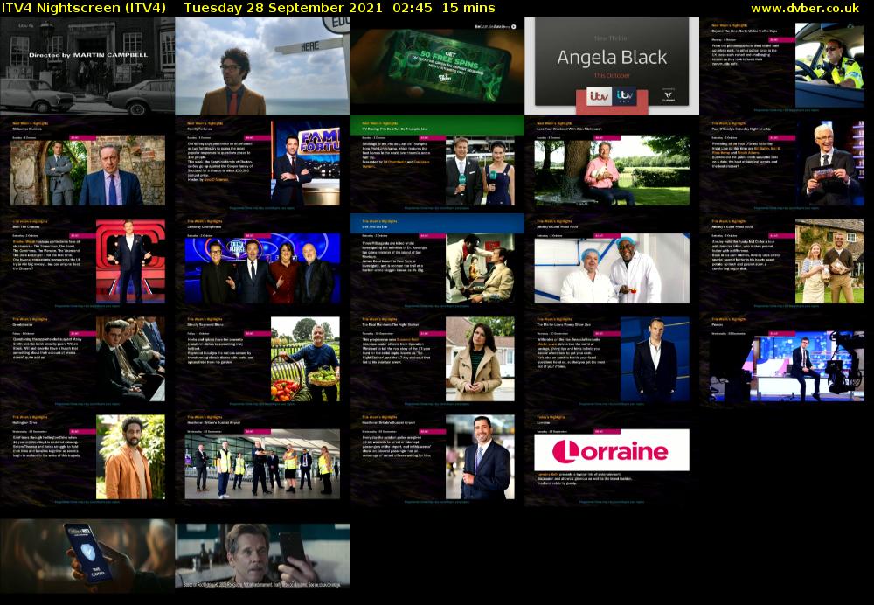Select the Peston studio frame
Viewport: 874px width, 605px height.
pos(787,360)
